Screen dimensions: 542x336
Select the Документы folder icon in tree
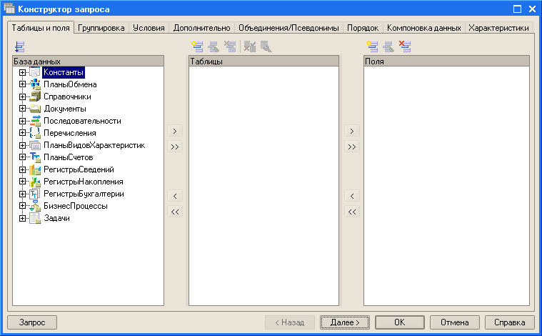[x=36, y=109]
